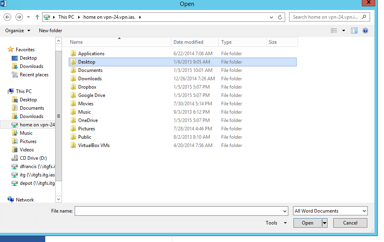Select the VirtualBox VMs folder
The image size is (384, 242).
tap(183, 145)
